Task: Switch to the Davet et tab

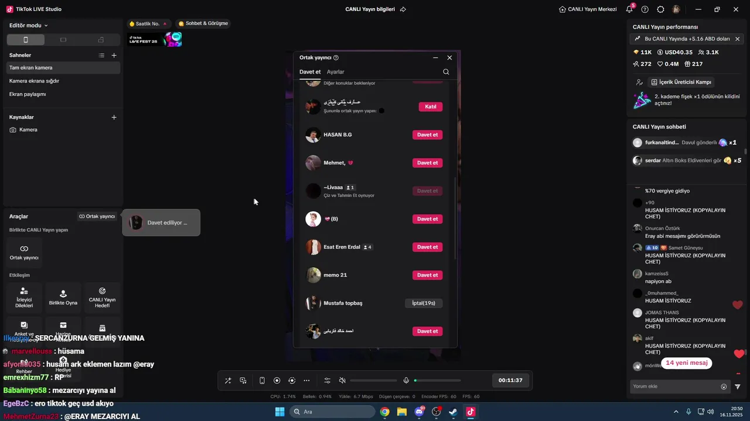Action: pos(310,72)
